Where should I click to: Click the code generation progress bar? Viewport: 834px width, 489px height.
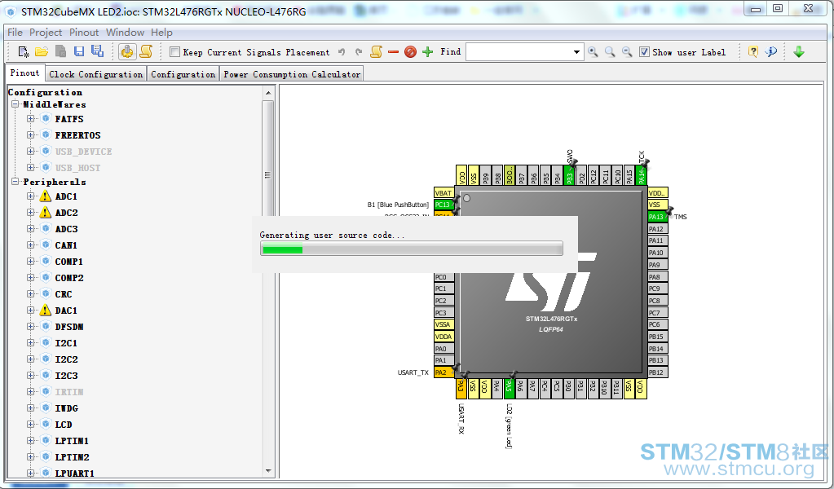411,249
